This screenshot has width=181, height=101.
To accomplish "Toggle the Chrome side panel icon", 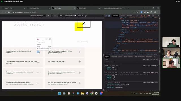I will [152, 12].
